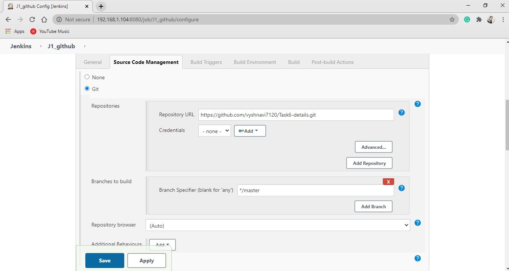This screenshot has width=509, height=271.
Task: Open the Branch Specifier help icon
Action: click(x=402, y=188)
